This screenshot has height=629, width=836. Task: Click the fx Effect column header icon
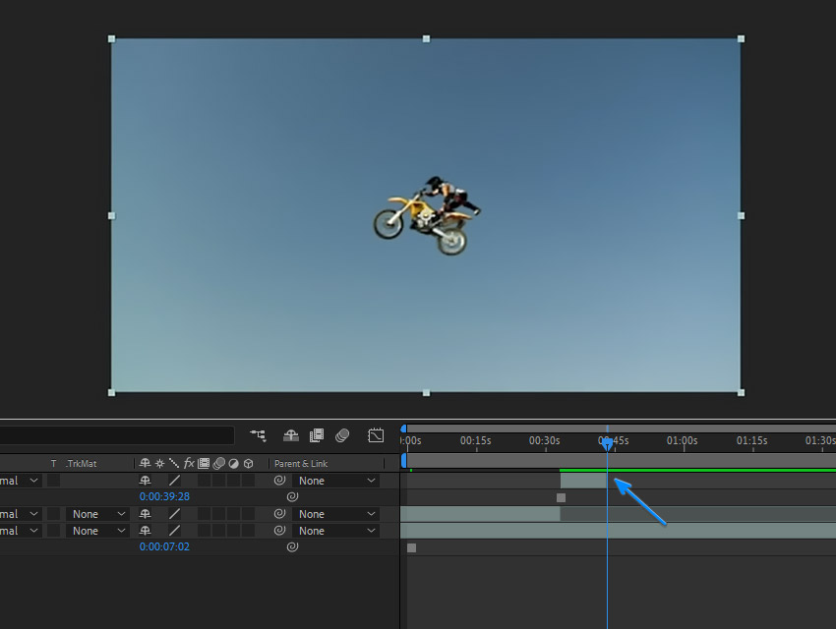189,463
